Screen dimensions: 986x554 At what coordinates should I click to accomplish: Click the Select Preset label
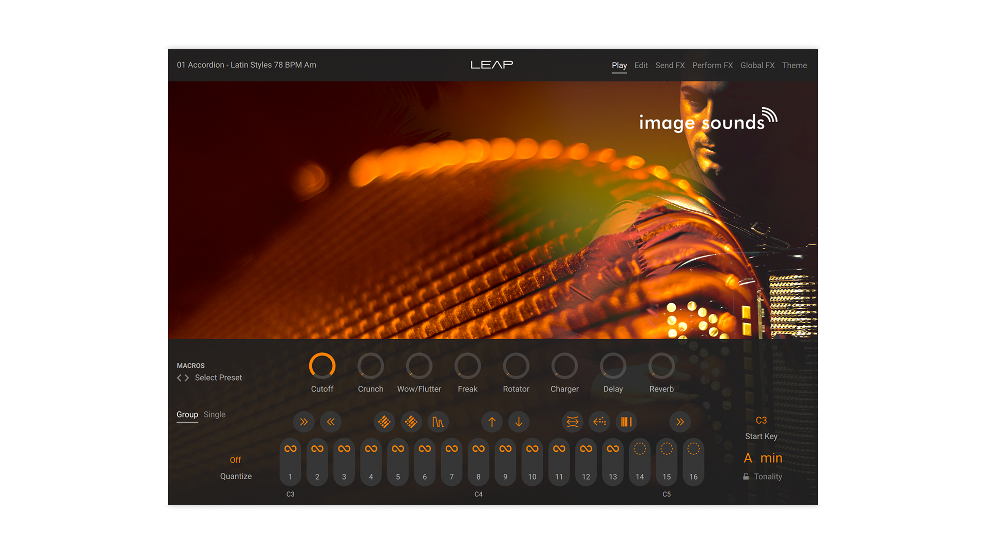coord(218,378)
